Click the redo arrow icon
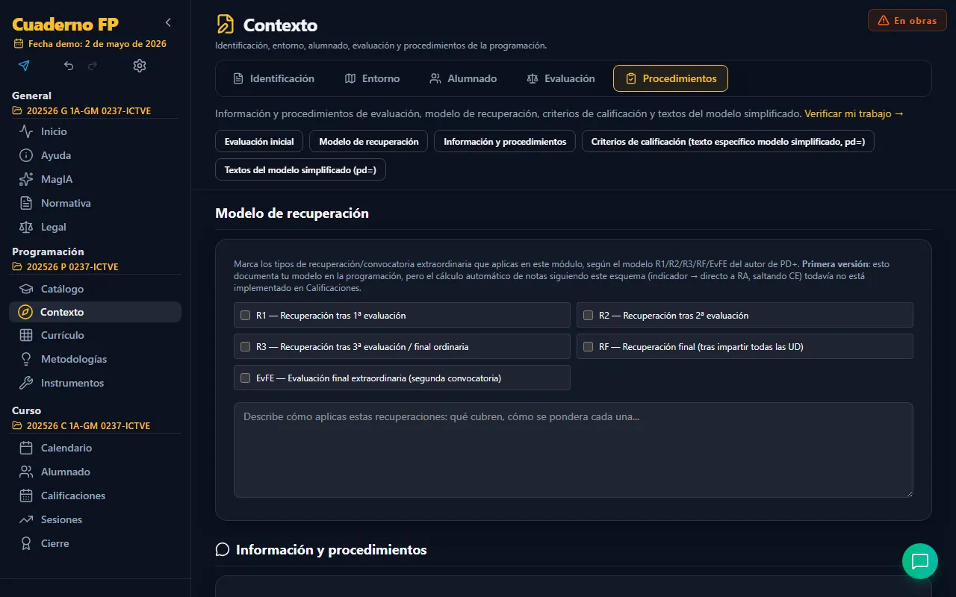The height and width of the screenshot is (597, 956). (x=93, y=66)
